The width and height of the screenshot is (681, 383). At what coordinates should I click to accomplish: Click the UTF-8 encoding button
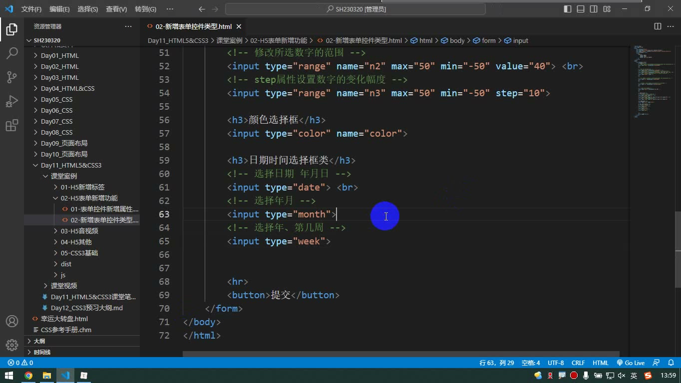[x=556, y=363]
